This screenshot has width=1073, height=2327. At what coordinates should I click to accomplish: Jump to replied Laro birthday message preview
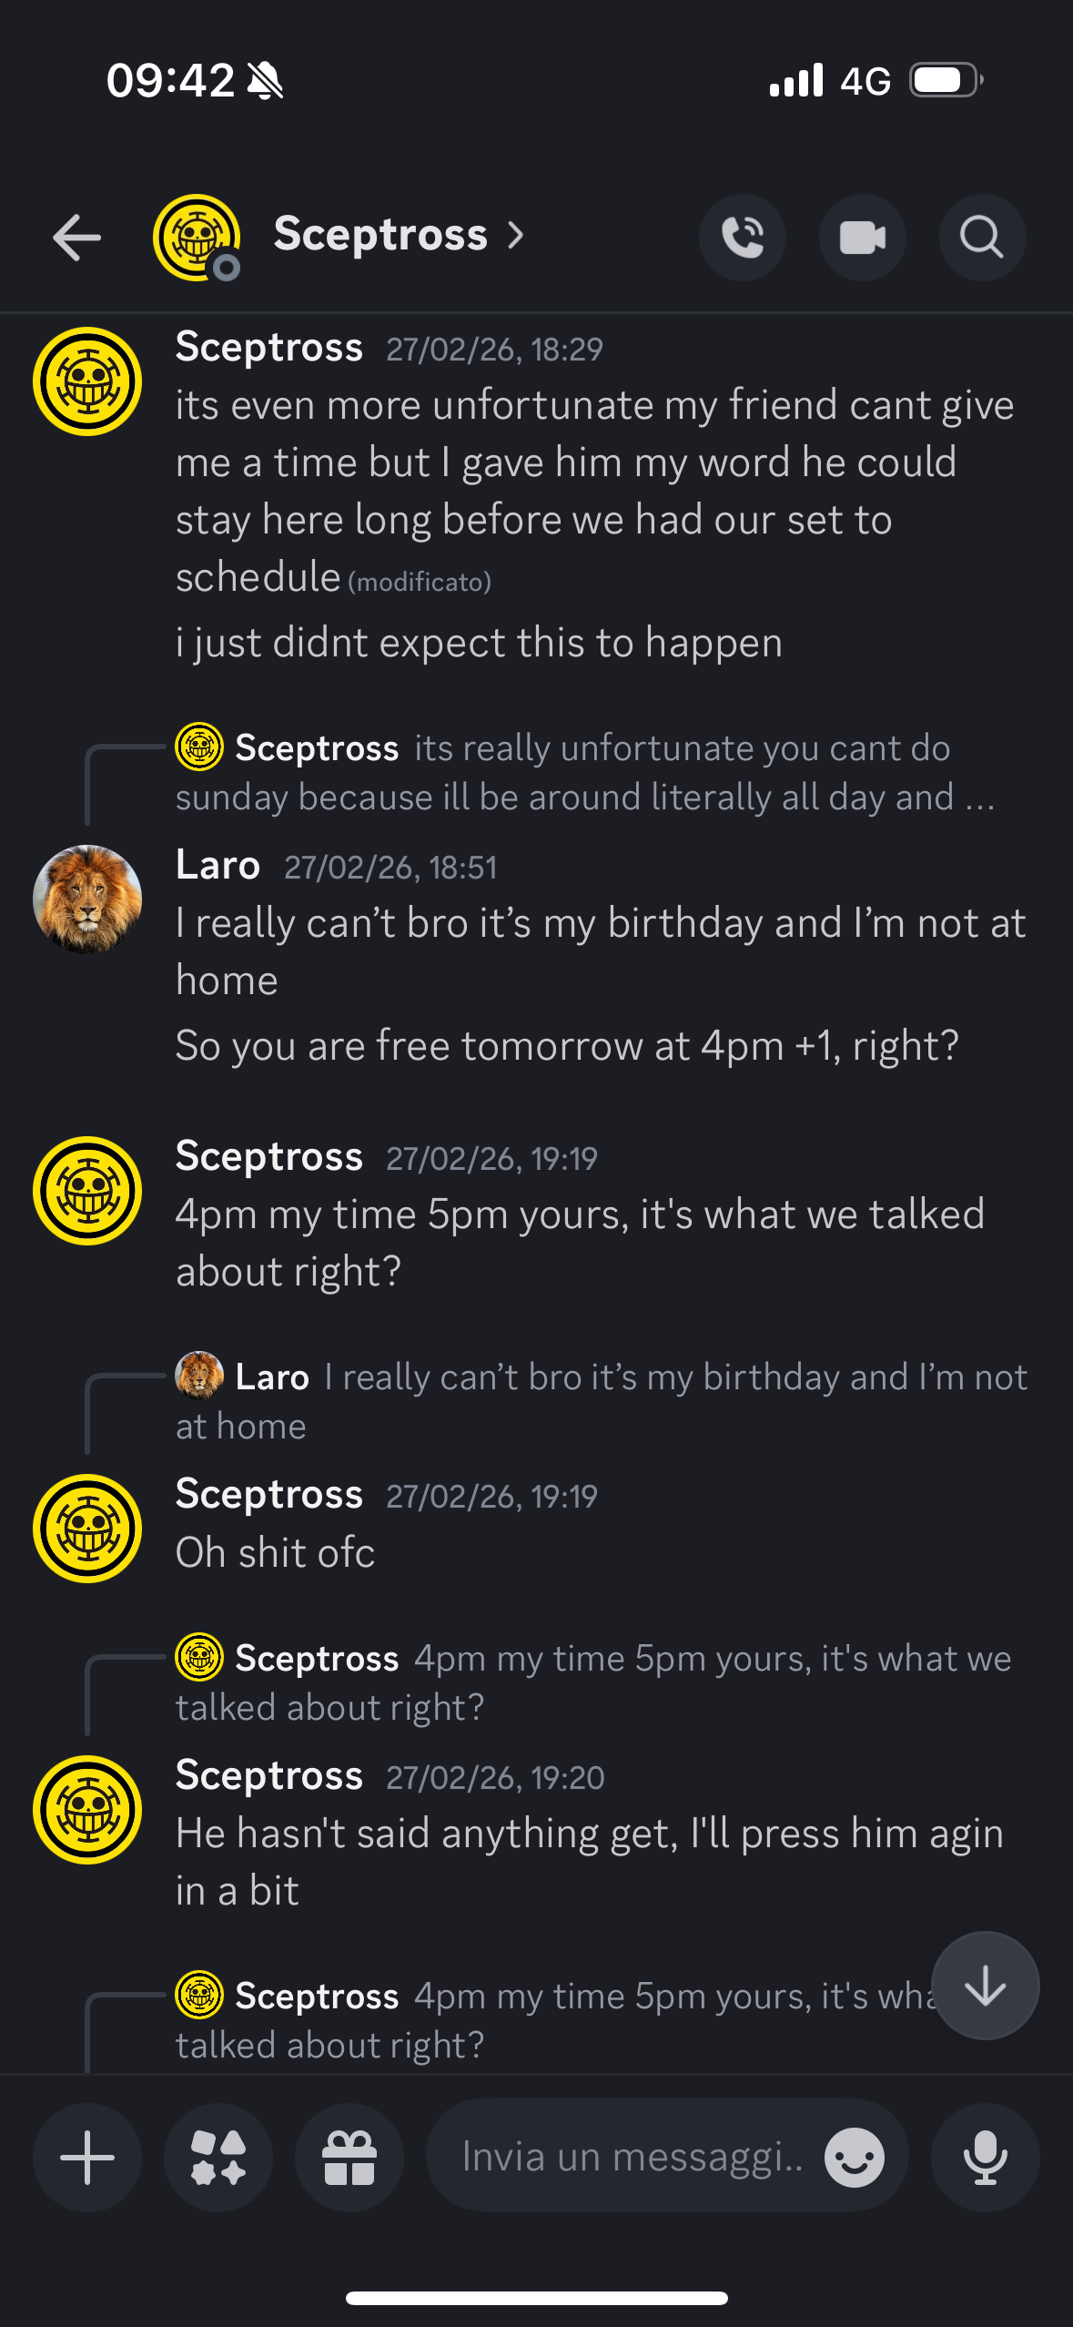tap(601, 1401)
